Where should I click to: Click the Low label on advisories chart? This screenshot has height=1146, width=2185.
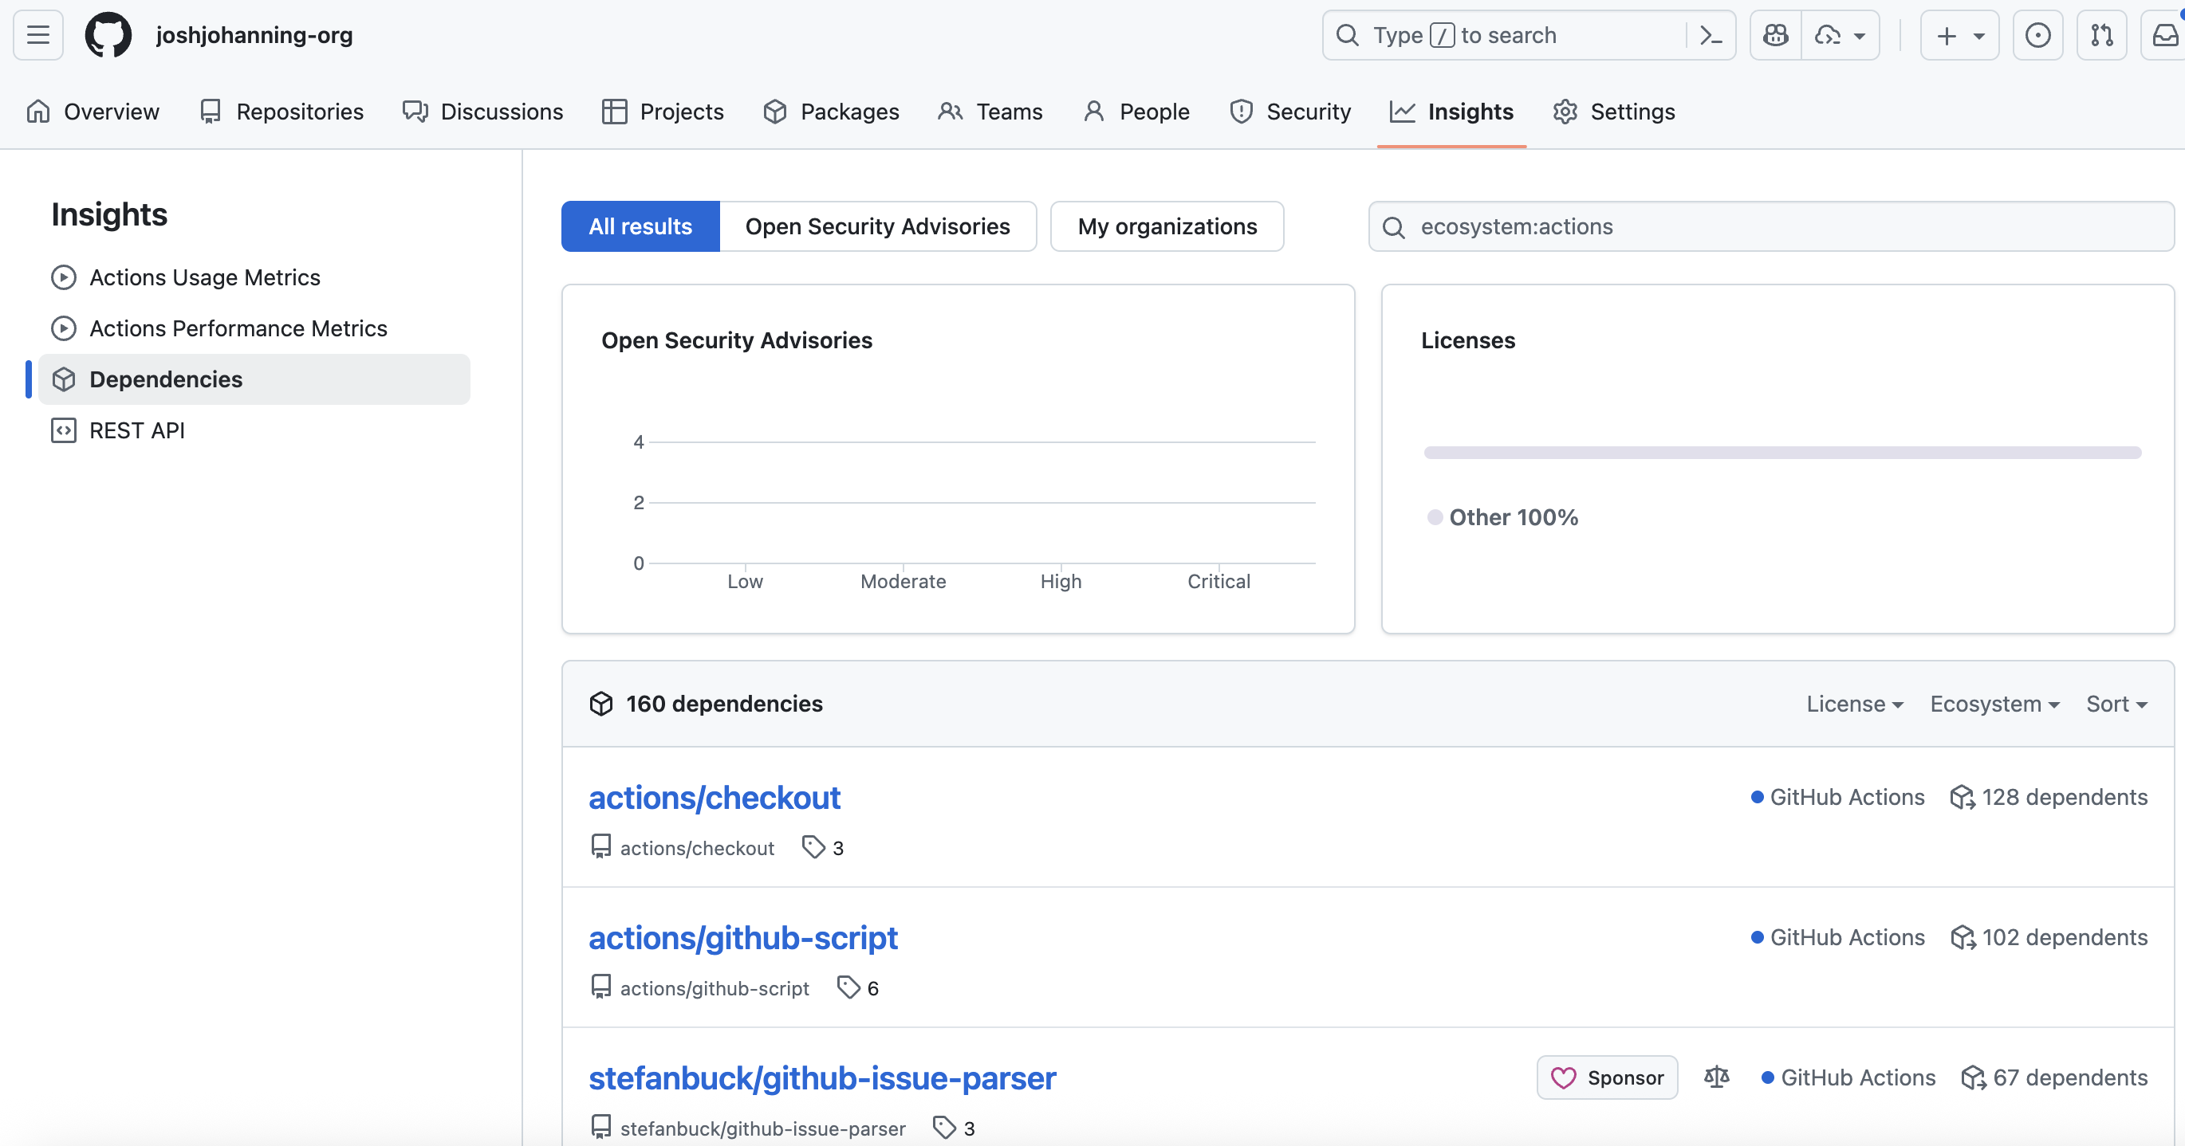pos(745,582)
